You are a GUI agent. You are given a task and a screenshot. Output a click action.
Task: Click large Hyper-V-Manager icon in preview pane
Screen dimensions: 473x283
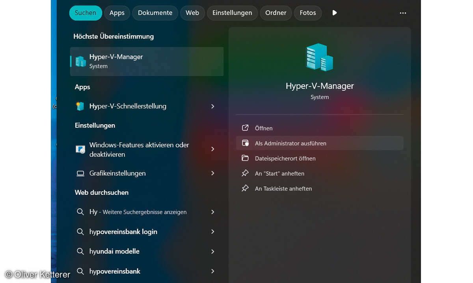pyautogui.click(x=320, y=57)
